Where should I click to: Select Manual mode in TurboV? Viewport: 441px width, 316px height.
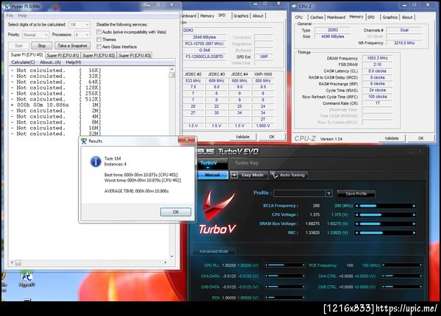tap(212, 175)
